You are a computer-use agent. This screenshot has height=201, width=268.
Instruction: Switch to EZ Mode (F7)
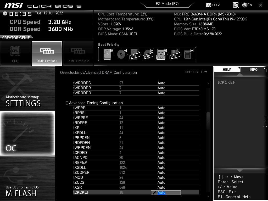(x=167, y=4)
